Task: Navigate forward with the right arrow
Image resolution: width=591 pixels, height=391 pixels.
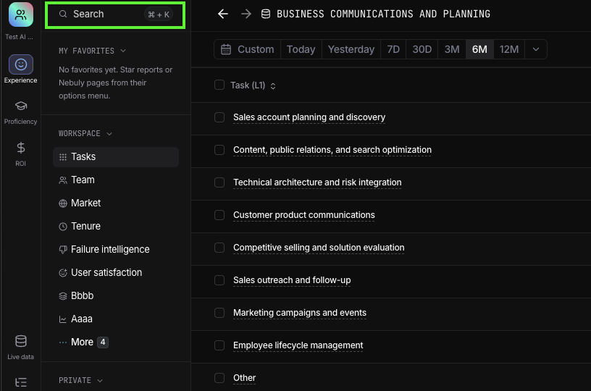Action: [246, 14]
